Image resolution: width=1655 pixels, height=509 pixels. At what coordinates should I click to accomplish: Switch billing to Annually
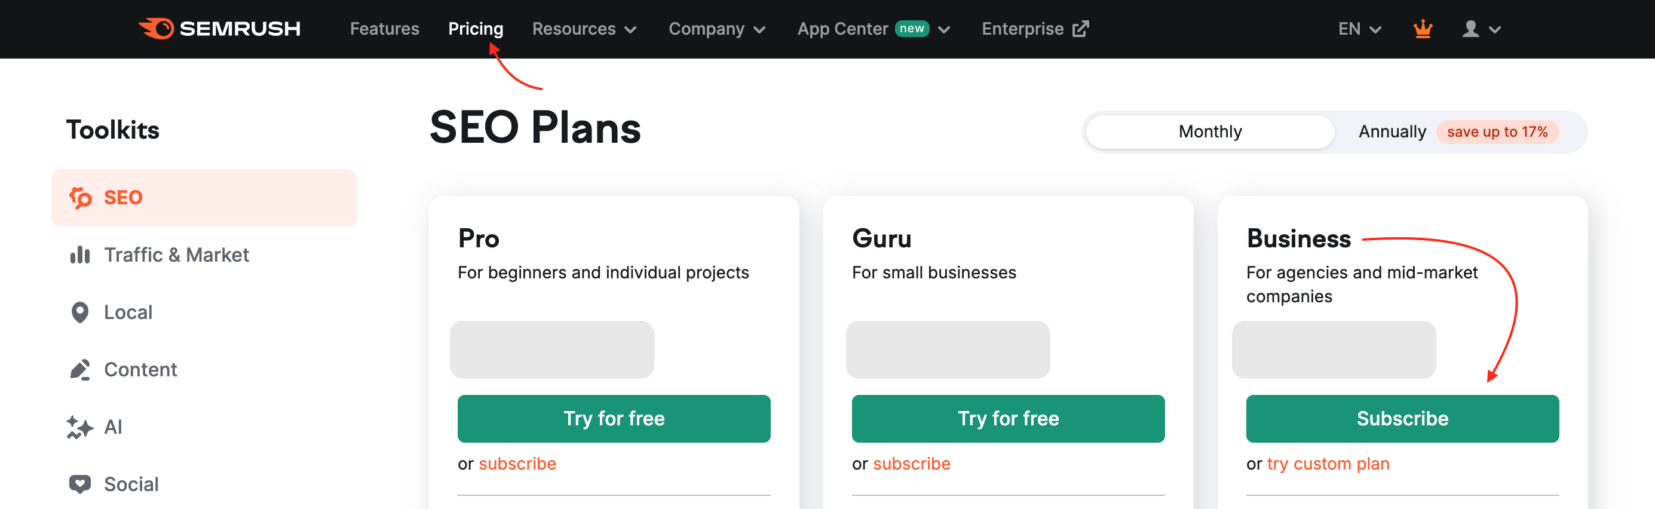[1392, 131]
